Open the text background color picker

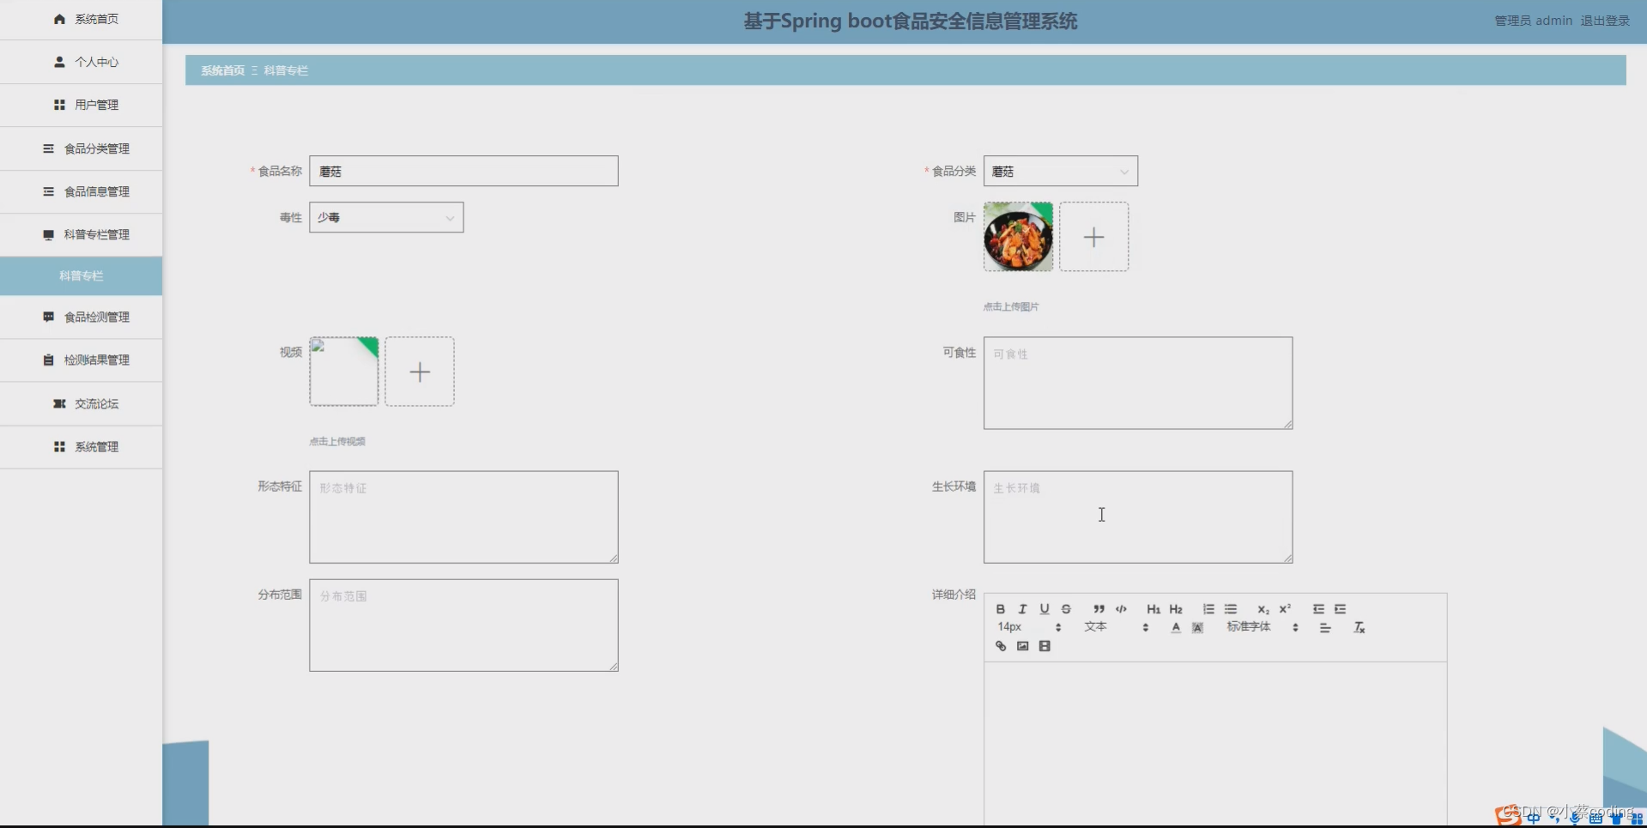tap(1198, 628)
